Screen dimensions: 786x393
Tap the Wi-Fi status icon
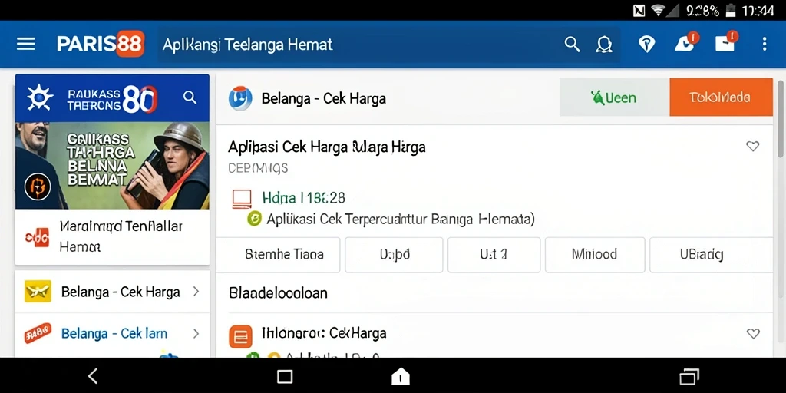[x=658, y=10]
